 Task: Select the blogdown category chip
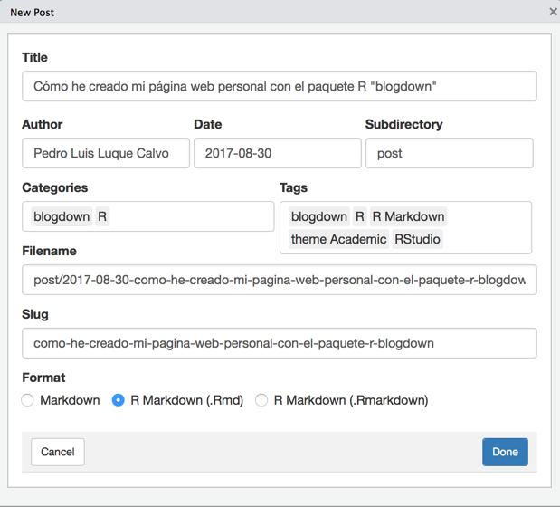[x=62, y=216]
